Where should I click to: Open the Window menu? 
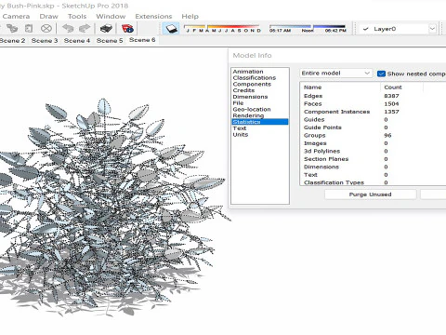click(x=111, y=16)
